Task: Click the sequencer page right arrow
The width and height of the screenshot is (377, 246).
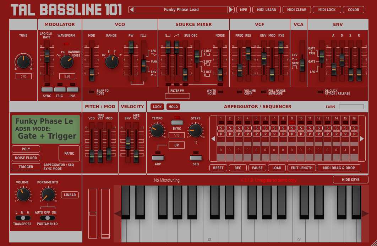Action: tap(362, 139)
